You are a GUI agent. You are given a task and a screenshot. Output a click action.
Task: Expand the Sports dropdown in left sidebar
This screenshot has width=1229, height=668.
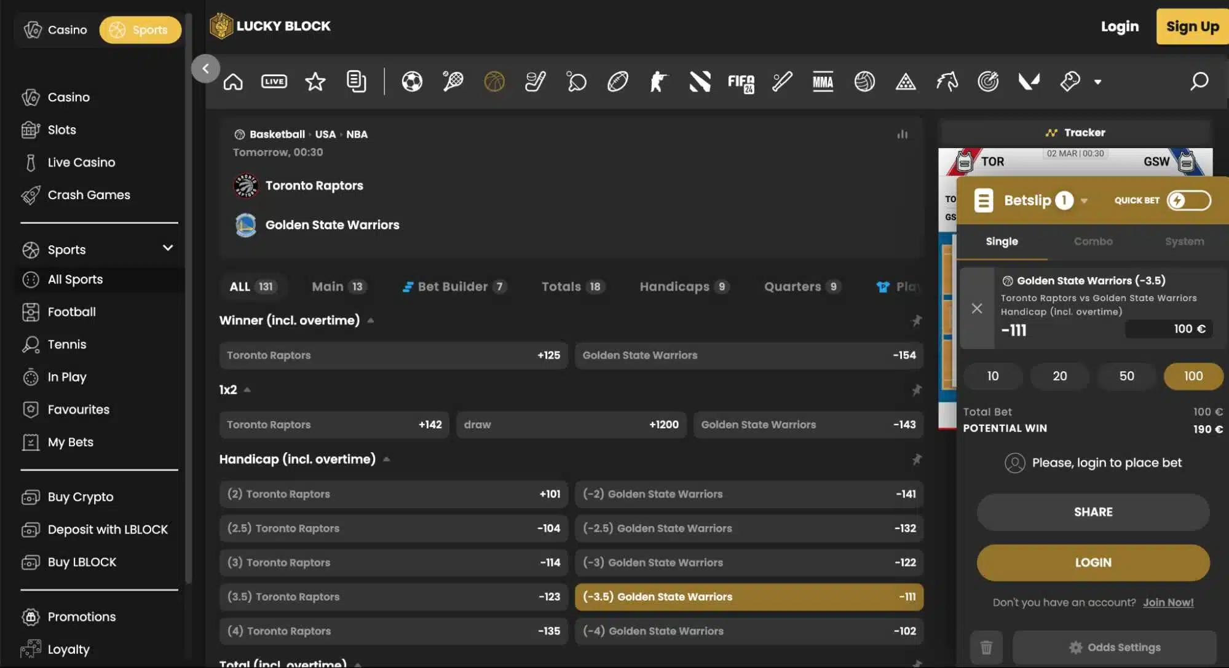168,250
